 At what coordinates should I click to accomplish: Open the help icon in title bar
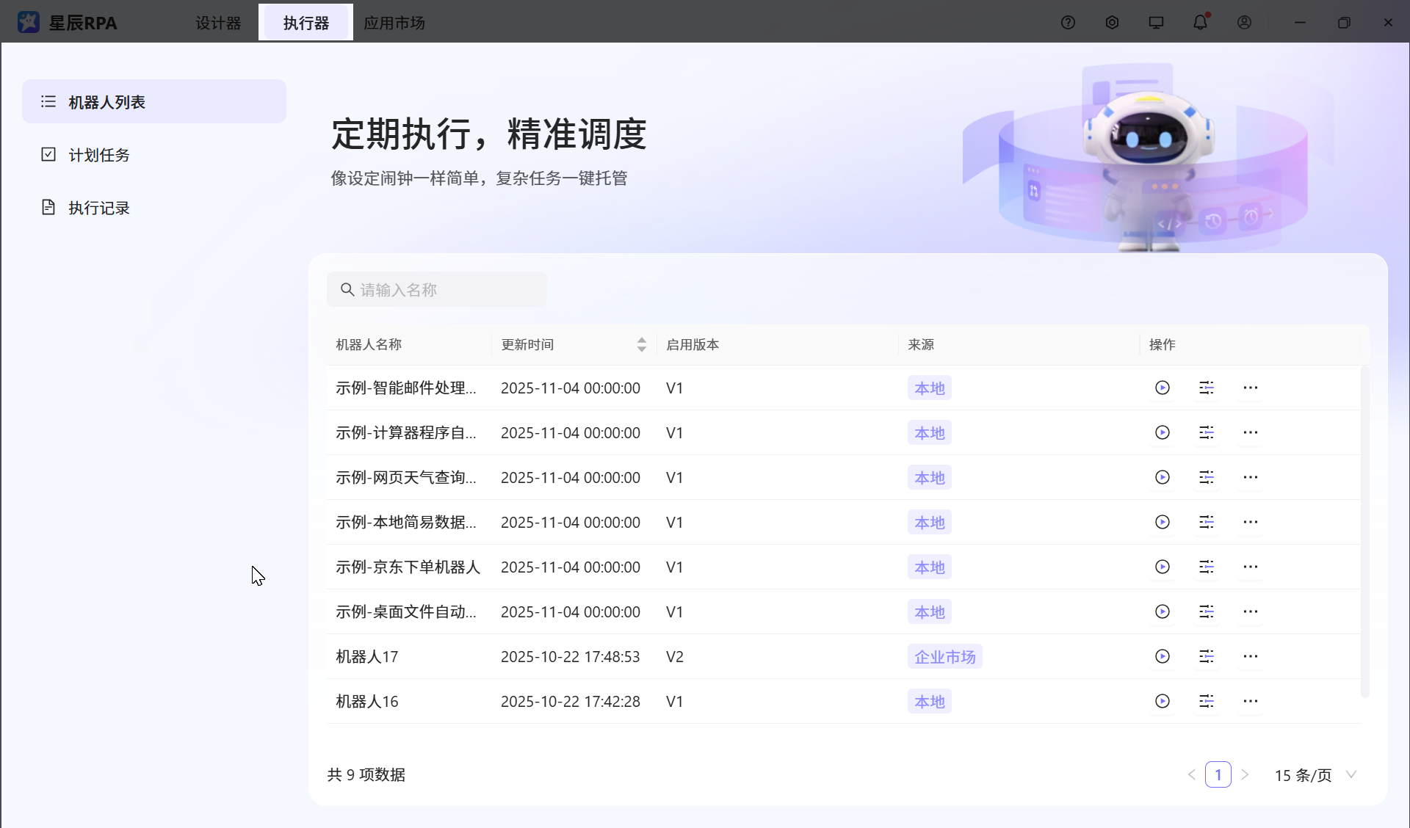[1068, 23]
